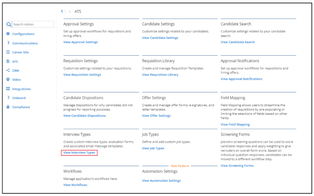The image size is (314, 196).
Task: Click the Integrations grid icon
Action: (x=8, y=89)
